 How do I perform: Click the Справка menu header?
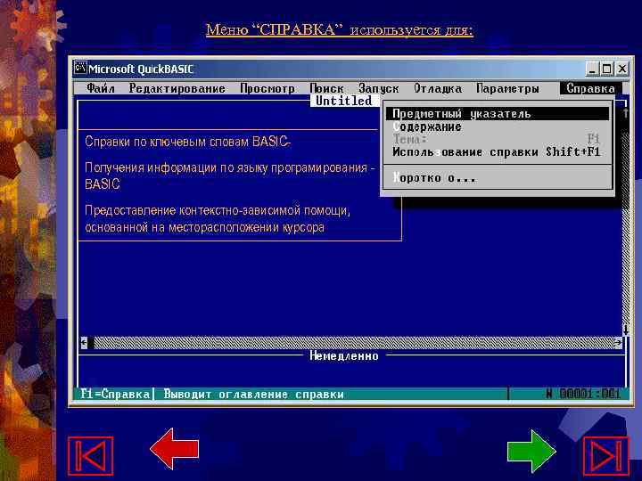pyautogui.click(x=590, y=88)
